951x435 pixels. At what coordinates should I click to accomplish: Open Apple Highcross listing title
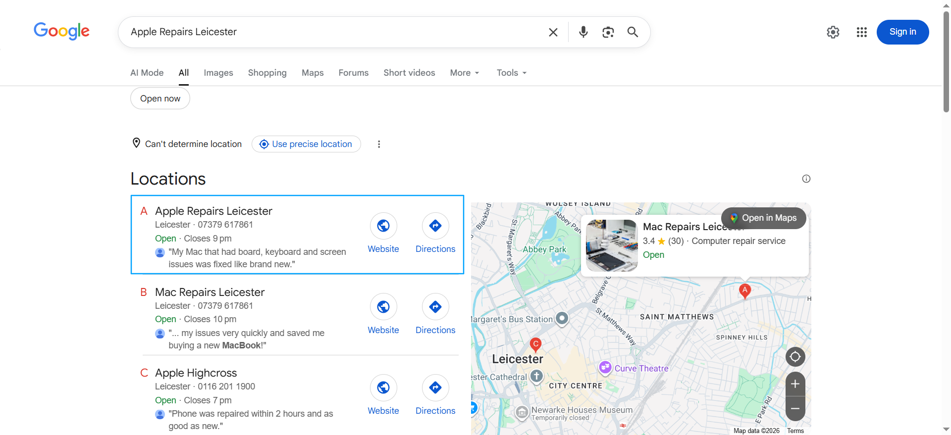point(196,373)
